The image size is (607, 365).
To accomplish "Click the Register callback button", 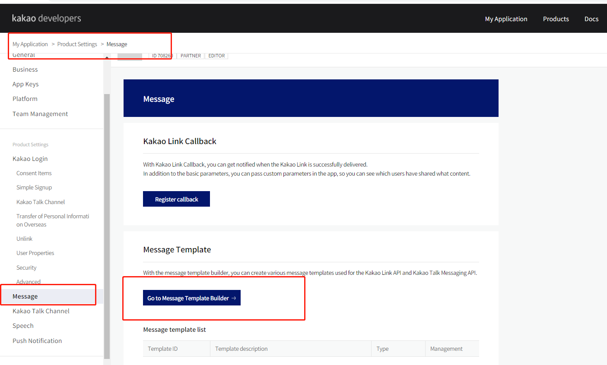I will click(176, 199).
